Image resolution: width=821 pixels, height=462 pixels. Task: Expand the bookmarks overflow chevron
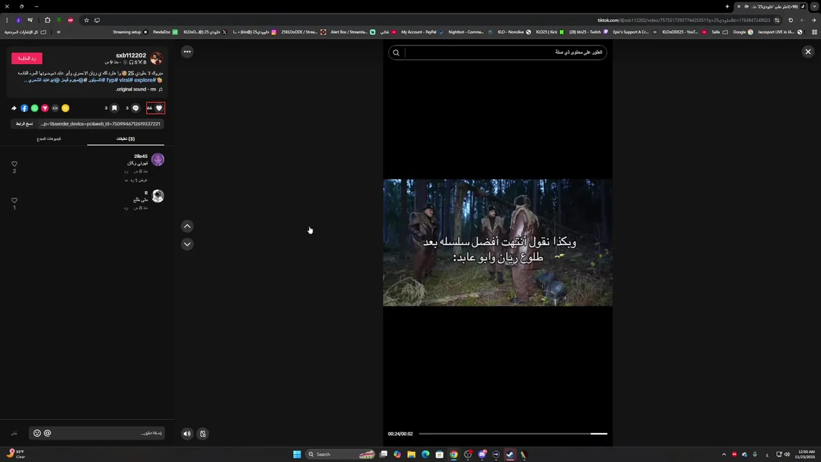click(58, 32)
